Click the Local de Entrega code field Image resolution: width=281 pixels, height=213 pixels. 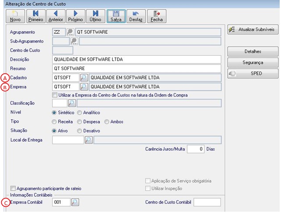coord(68,140)
